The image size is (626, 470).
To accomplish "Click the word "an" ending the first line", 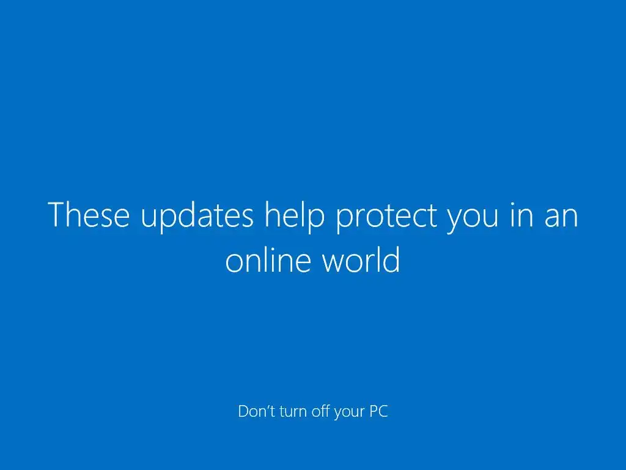I will click(x=561, y=218).
